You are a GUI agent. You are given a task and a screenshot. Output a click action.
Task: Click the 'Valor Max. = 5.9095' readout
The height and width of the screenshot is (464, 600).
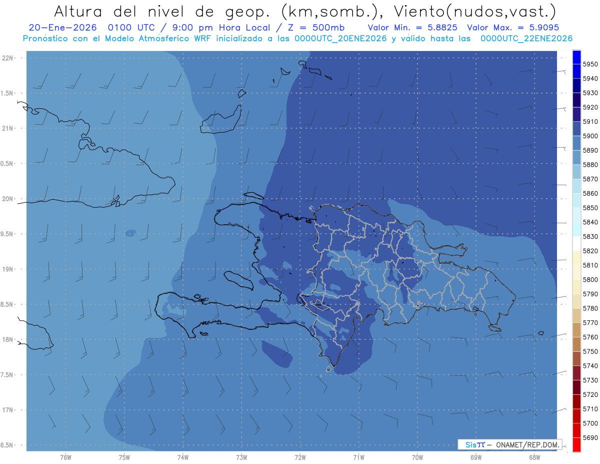512,28
